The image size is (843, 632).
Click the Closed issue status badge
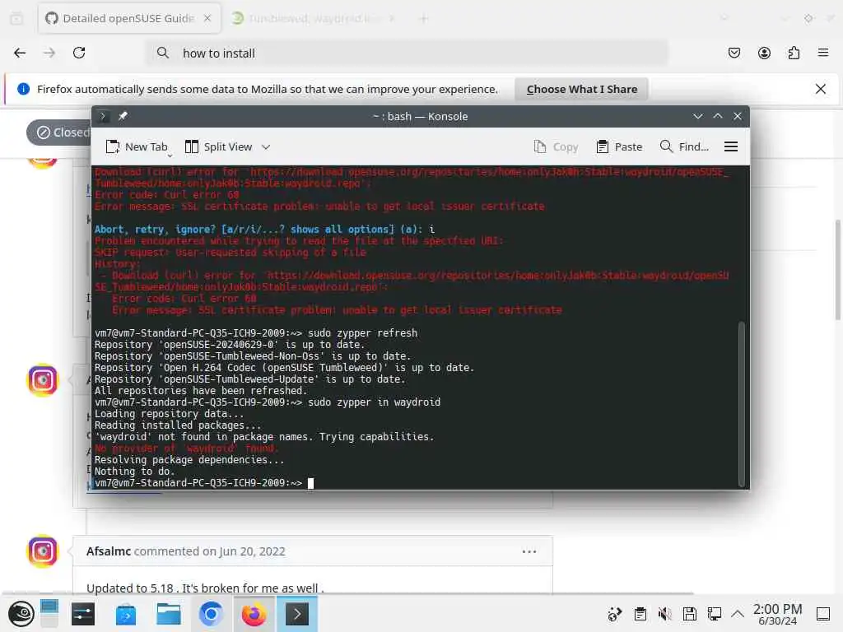pos(60,132)
